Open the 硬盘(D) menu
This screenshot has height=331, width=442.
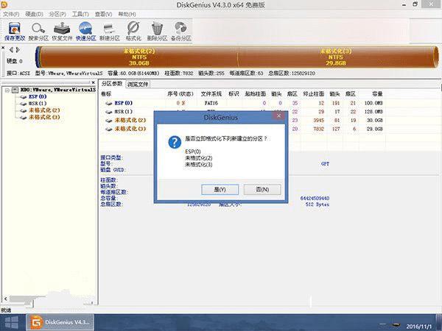(34, 14)
